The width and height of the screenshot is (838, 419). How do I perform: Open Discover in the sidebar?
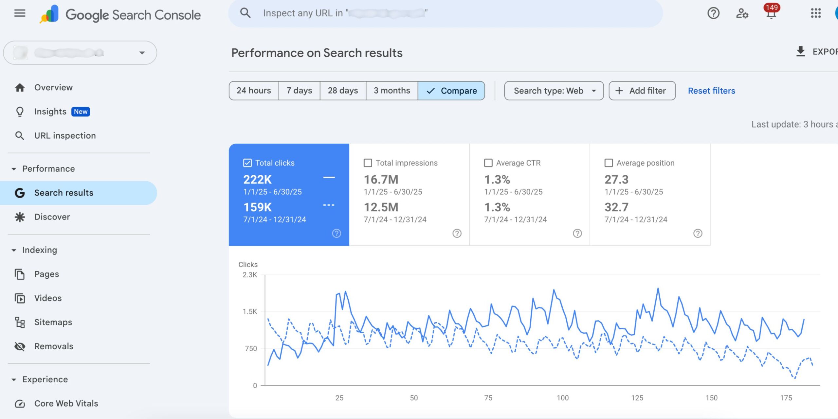(52, 217)
